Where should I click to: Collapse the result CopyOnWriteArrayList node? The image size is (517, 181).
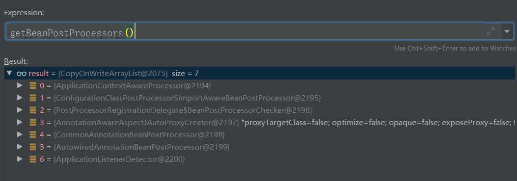coord(9,73)
